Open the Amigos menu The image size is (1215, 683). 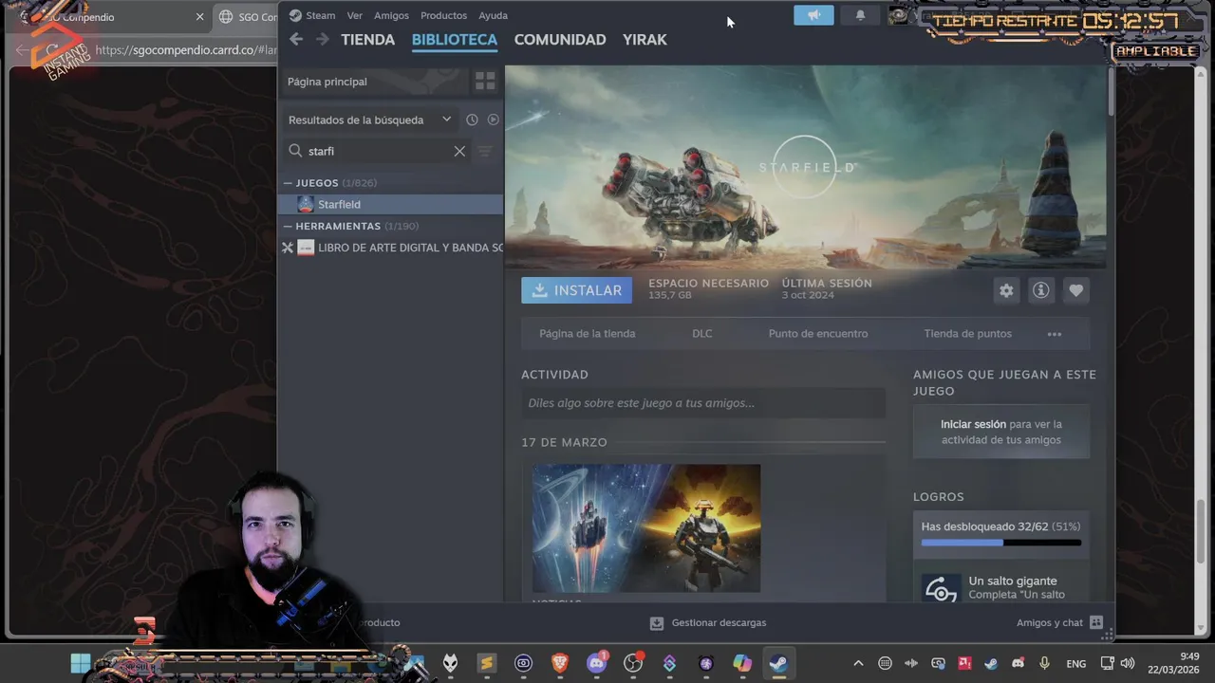(x=391, y=15)
